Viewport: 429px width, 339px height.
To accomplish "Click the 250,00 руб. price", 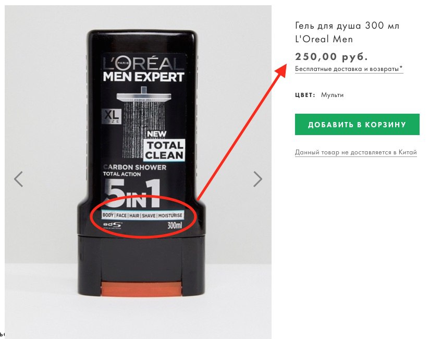I will pos(332,57).
